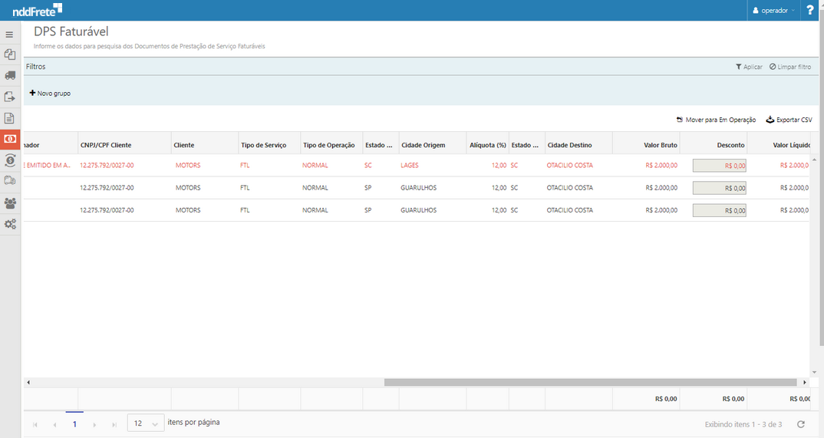Click the export arrow icon in the sidebar
Screen dimensions: 824x438
[10, 97]
